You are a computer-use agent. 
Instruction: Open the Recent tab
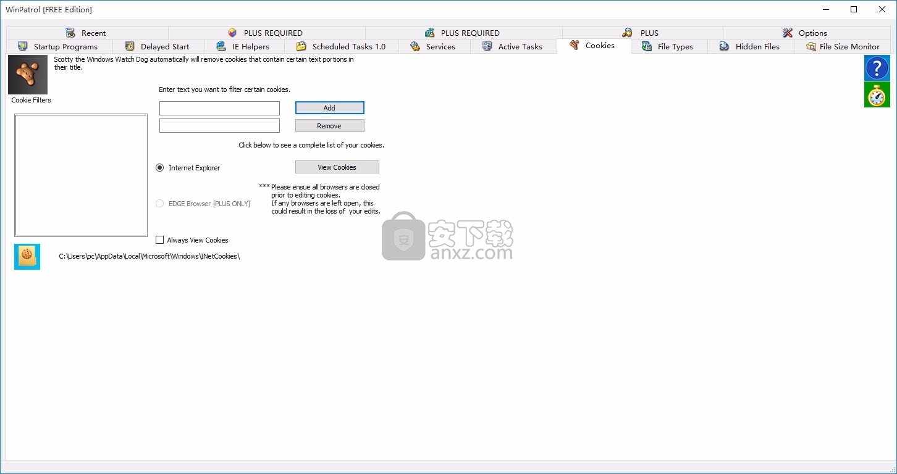click(87, 33)
